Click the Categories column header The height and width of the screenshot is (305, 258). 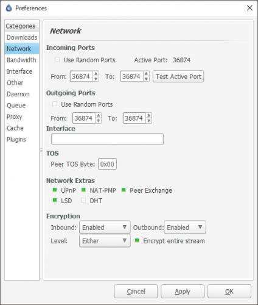tap(22, 26)
